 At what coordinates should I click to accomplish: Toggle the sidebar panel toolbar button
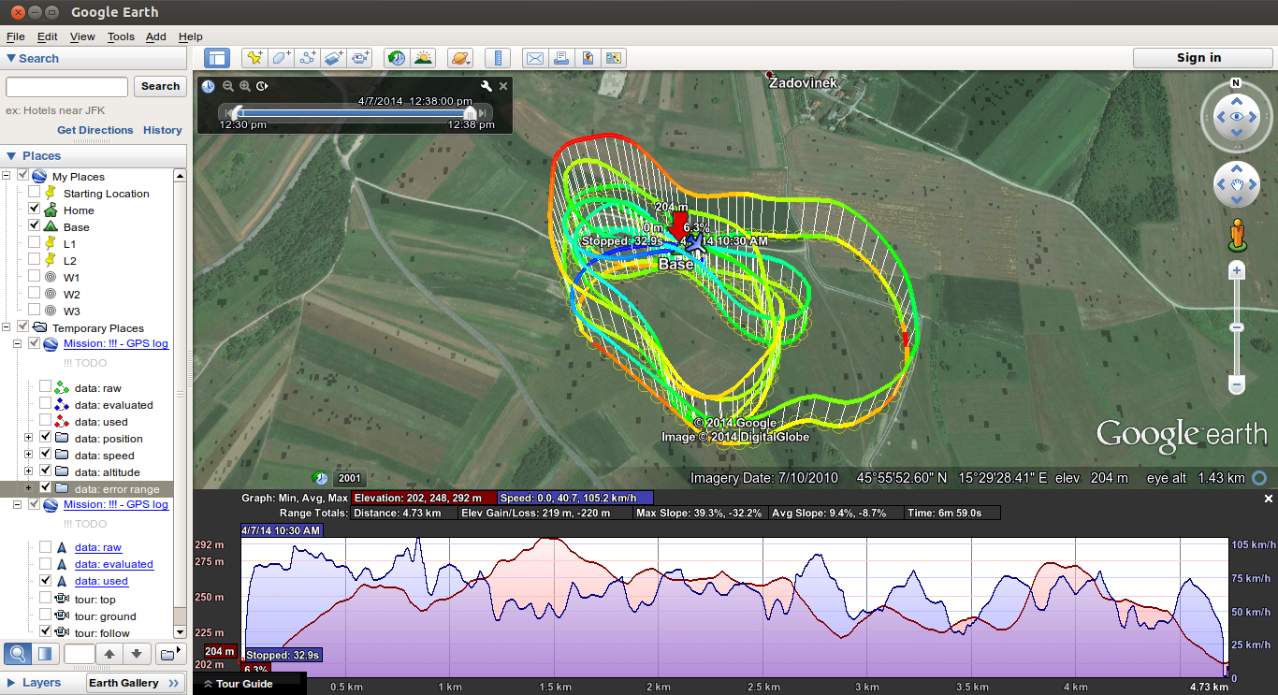tap(216, 58)
